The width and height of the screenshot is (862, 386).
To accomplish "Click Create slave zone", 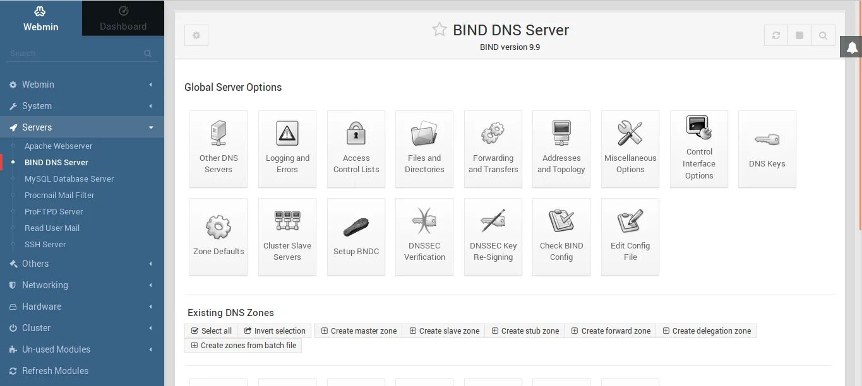I will pos(444,331).
